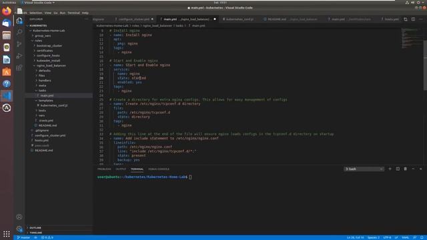Open kubernetes_conf.j2 in the explorer tree
The width and height of the screenshot is (427, 240).
(53, 105)
